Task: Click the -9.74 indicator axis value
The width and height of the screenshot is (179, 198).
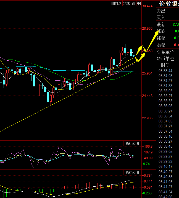Action: pyautogui.click(x=146, y=164)
